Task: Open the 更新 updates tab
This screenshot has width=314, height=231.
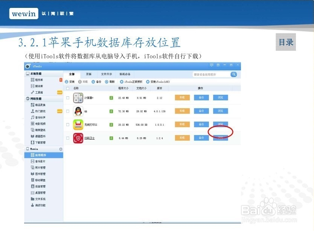Action: pyautogui.click(x=90, y=74)
